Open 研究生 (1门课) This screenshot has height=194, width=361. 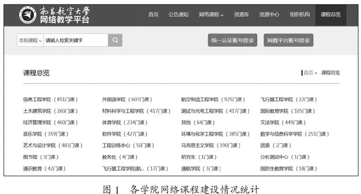[199, 157]
